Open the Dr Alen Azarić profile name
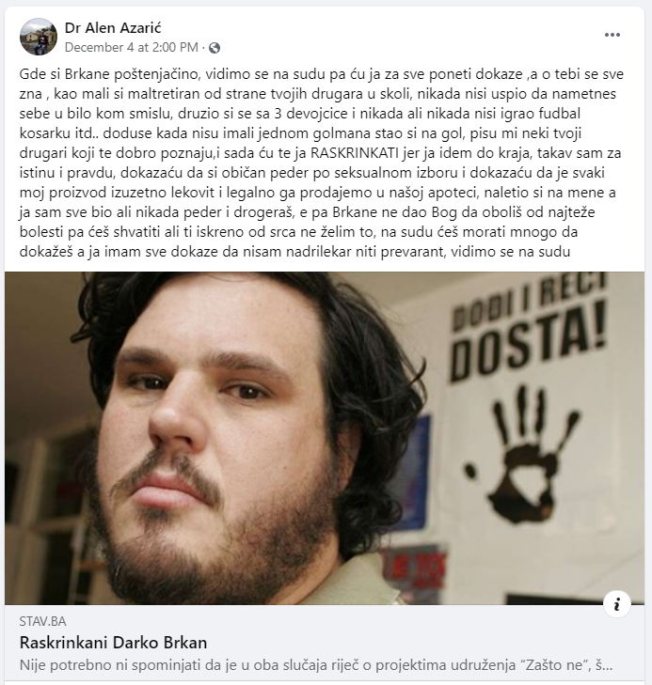Image resolution: width=652 pixels, height=685 pixels. tap(113, 28)
